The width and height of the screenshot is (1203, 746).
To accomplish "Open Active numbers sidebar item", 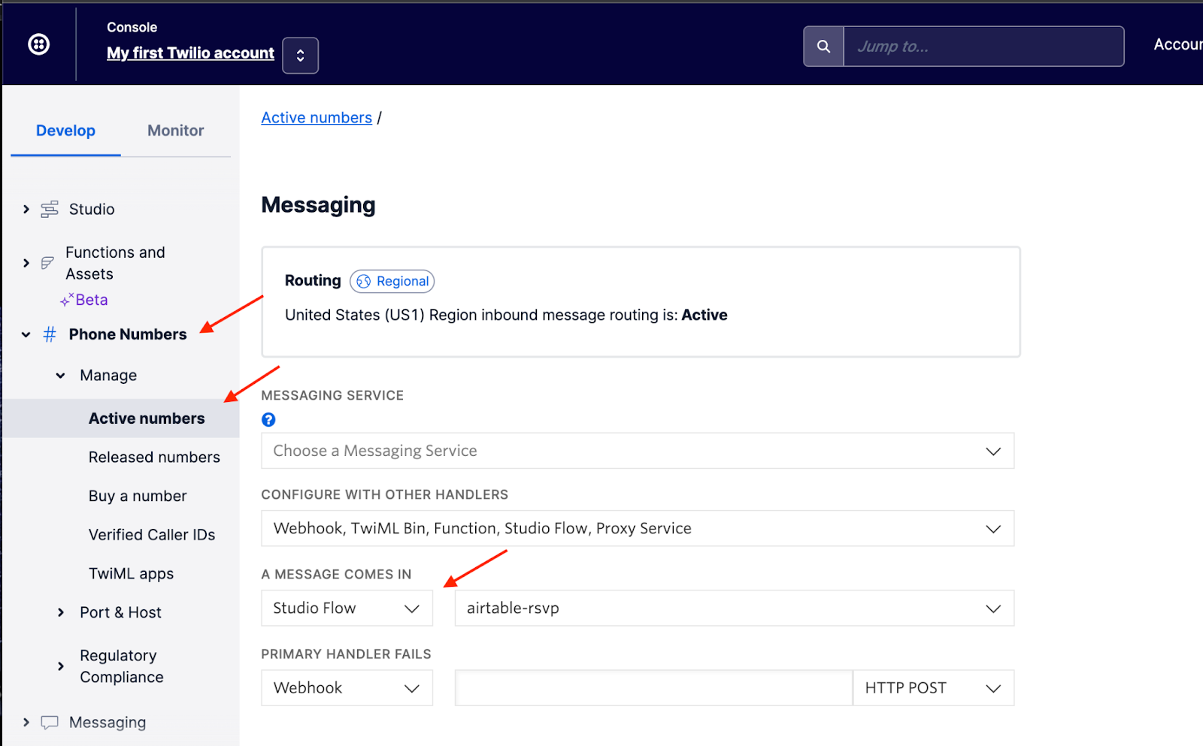I will tap(147, 418).
